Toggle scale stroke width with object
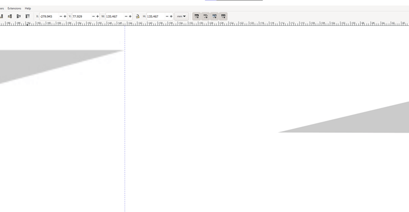Viewport: 409px width, 212px height. (197, 16)
